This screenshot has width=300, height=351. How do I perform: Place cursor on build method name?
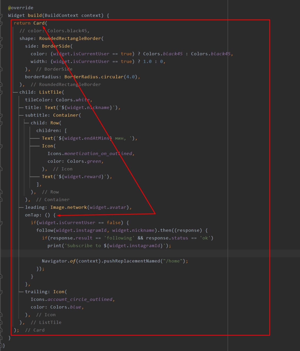coord(35,15)
